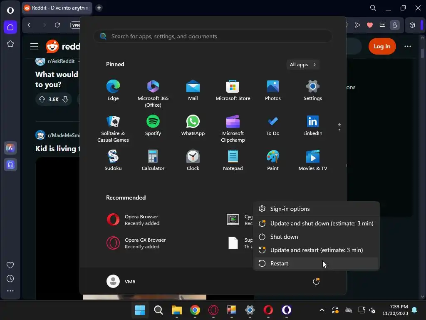Image resolution: width=426 pixels, height=320 pixels.
Task: Open Reddit hamburger menu
Action: pyautogui.click(x=34, y=46)
